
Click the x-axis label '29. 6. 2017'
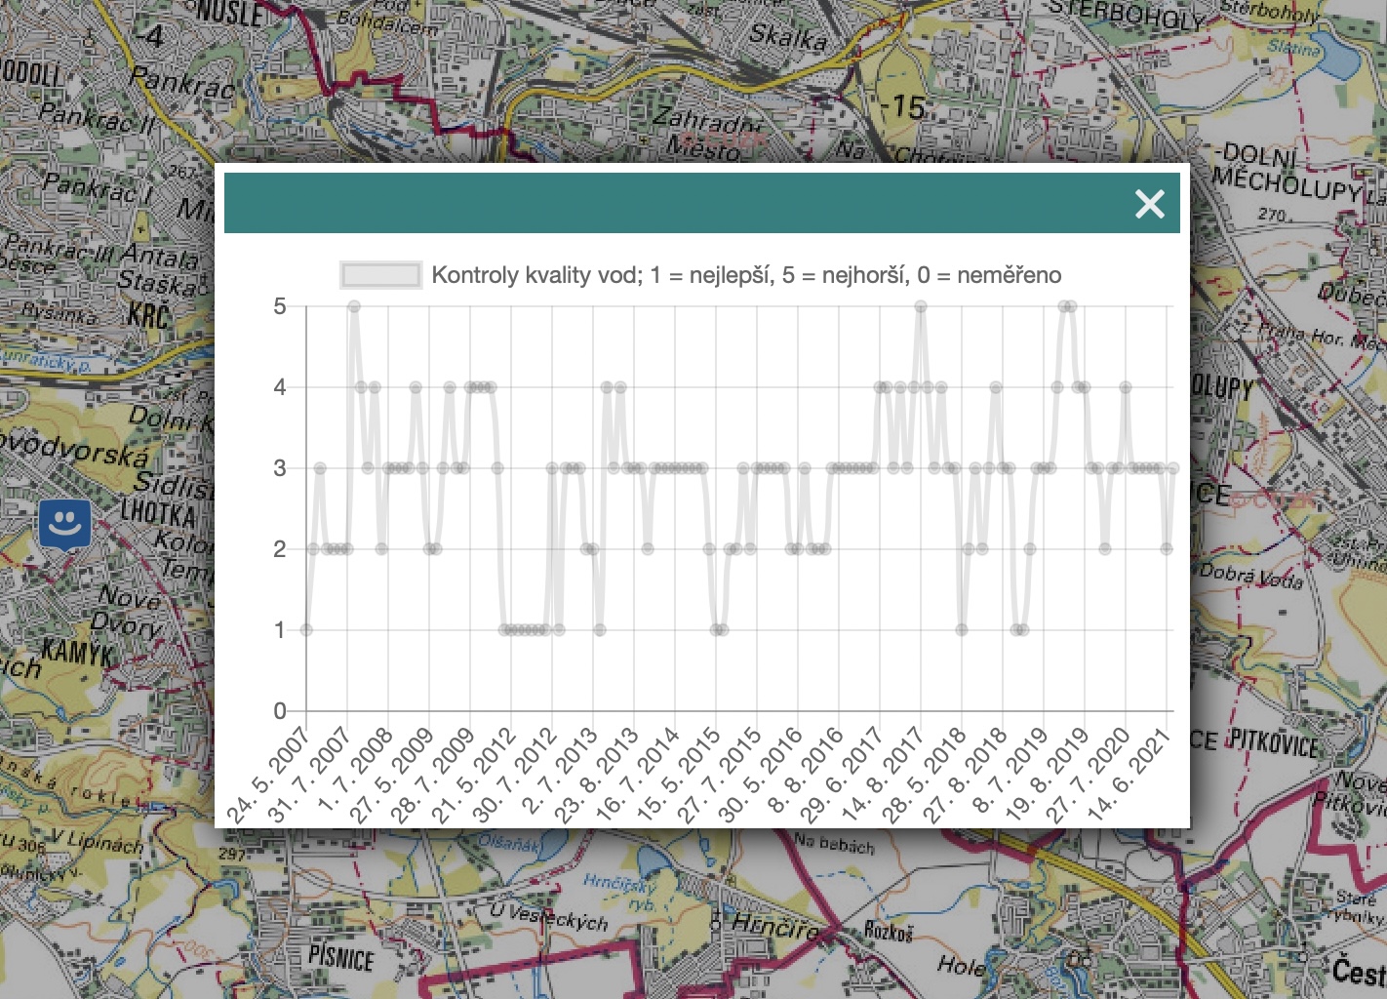tap(841, 775)
